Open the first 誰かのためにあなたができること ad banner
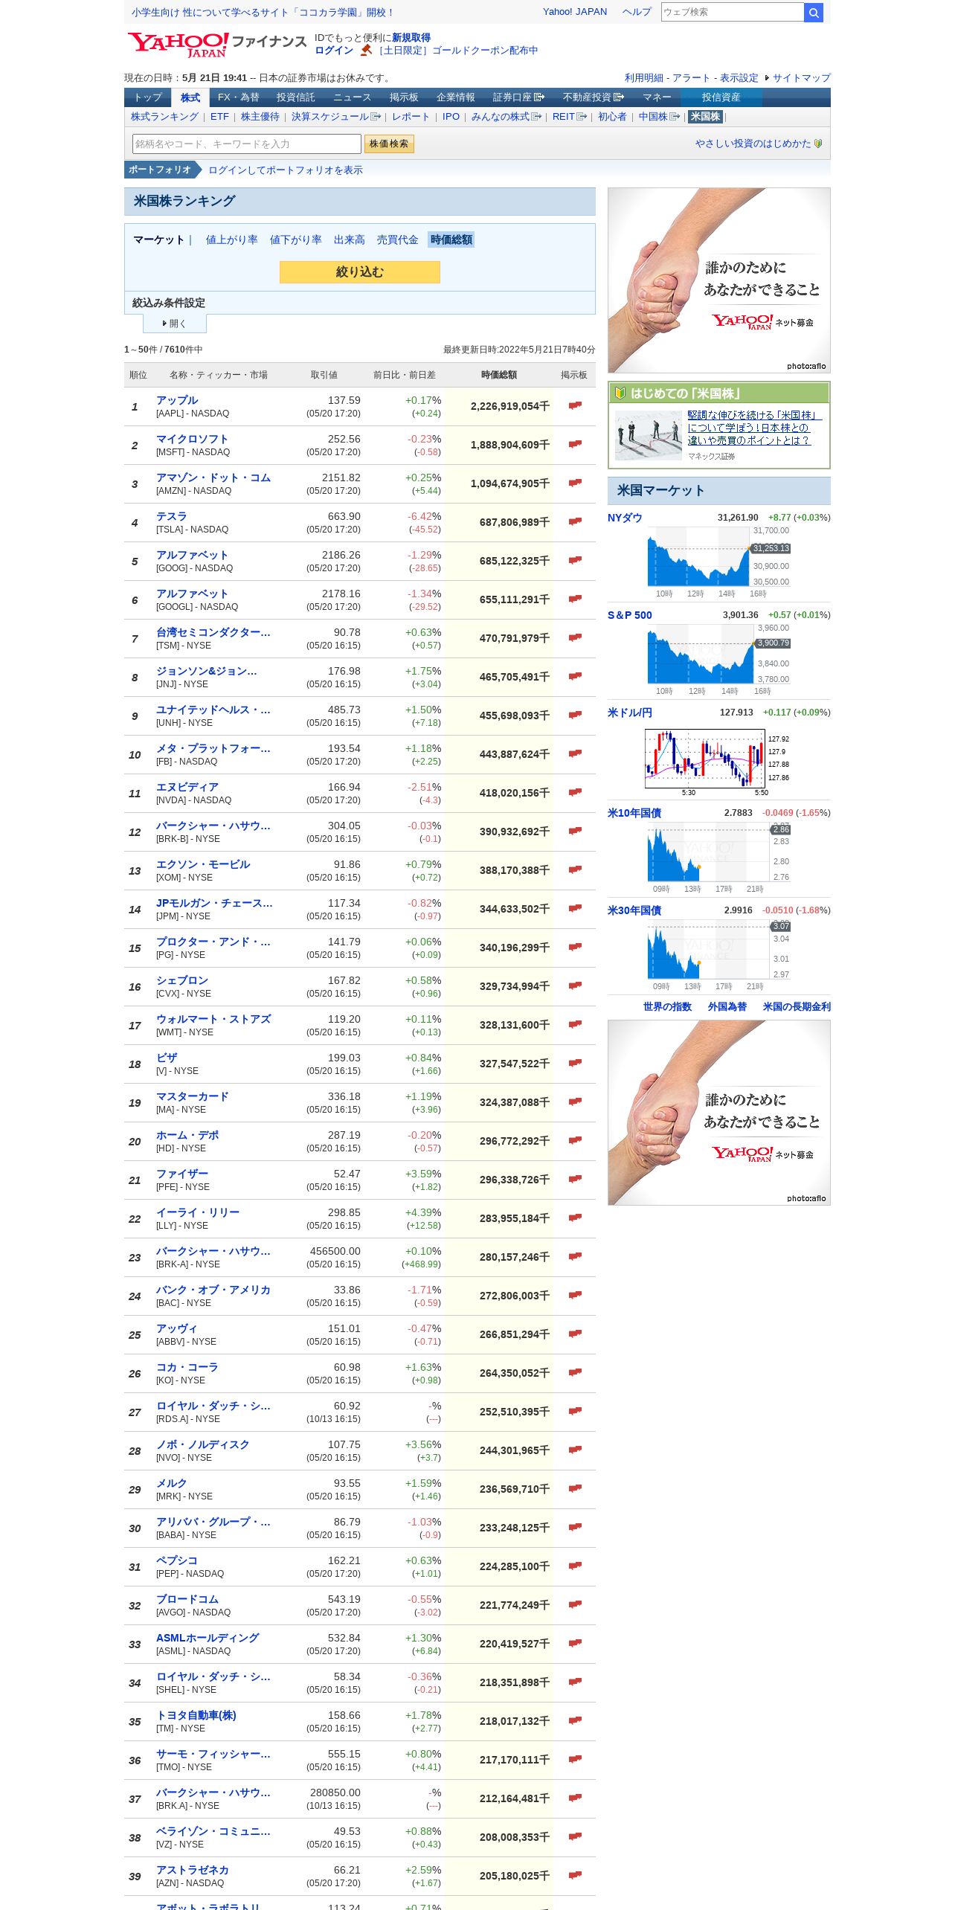This screenshot has height=1910, width=955. 719,280
